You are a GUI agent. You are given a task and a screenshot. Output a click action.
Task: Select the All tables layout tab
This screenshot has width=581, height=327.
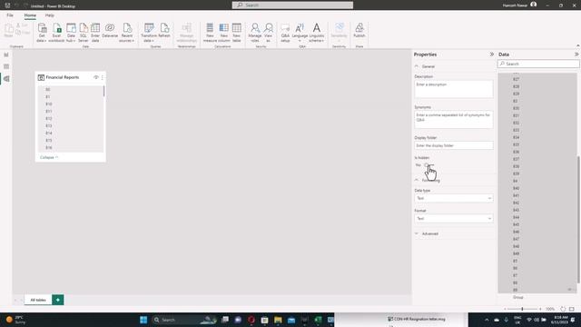(x=38, y=300)
